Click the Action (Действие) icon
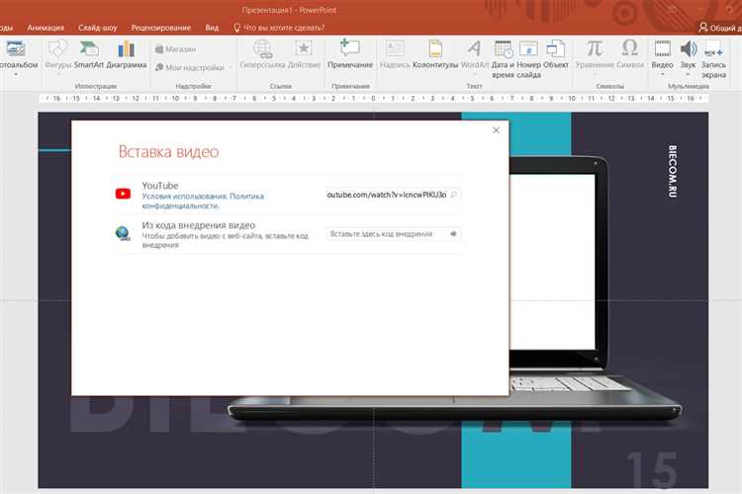742x494 pixels. (x=304, y=48)
